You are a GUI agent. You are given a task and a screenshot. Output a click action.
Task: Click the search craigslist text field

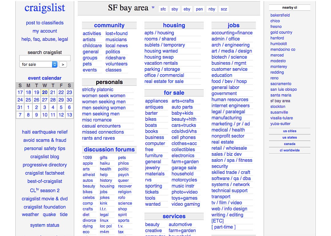(x=45, y=58)
